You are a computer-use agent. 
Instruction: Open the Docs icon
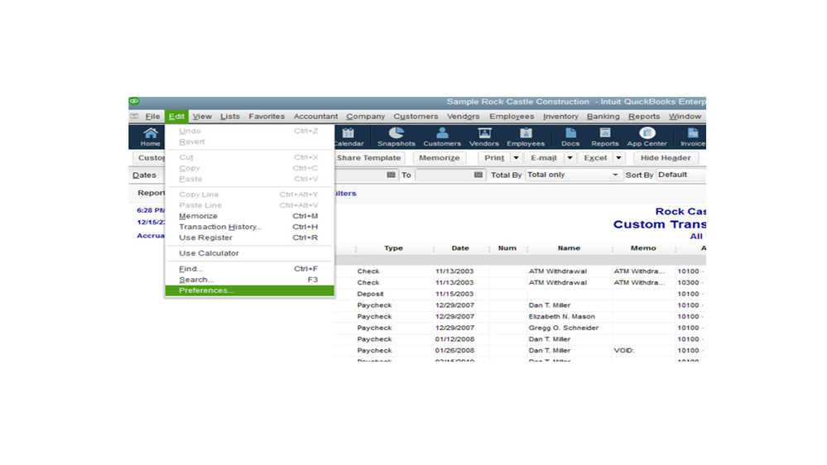click(570, 137)
